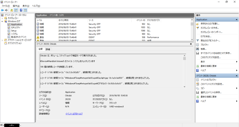
Task: Click イベントのプロパティ action
Action: tap(208, 80)
